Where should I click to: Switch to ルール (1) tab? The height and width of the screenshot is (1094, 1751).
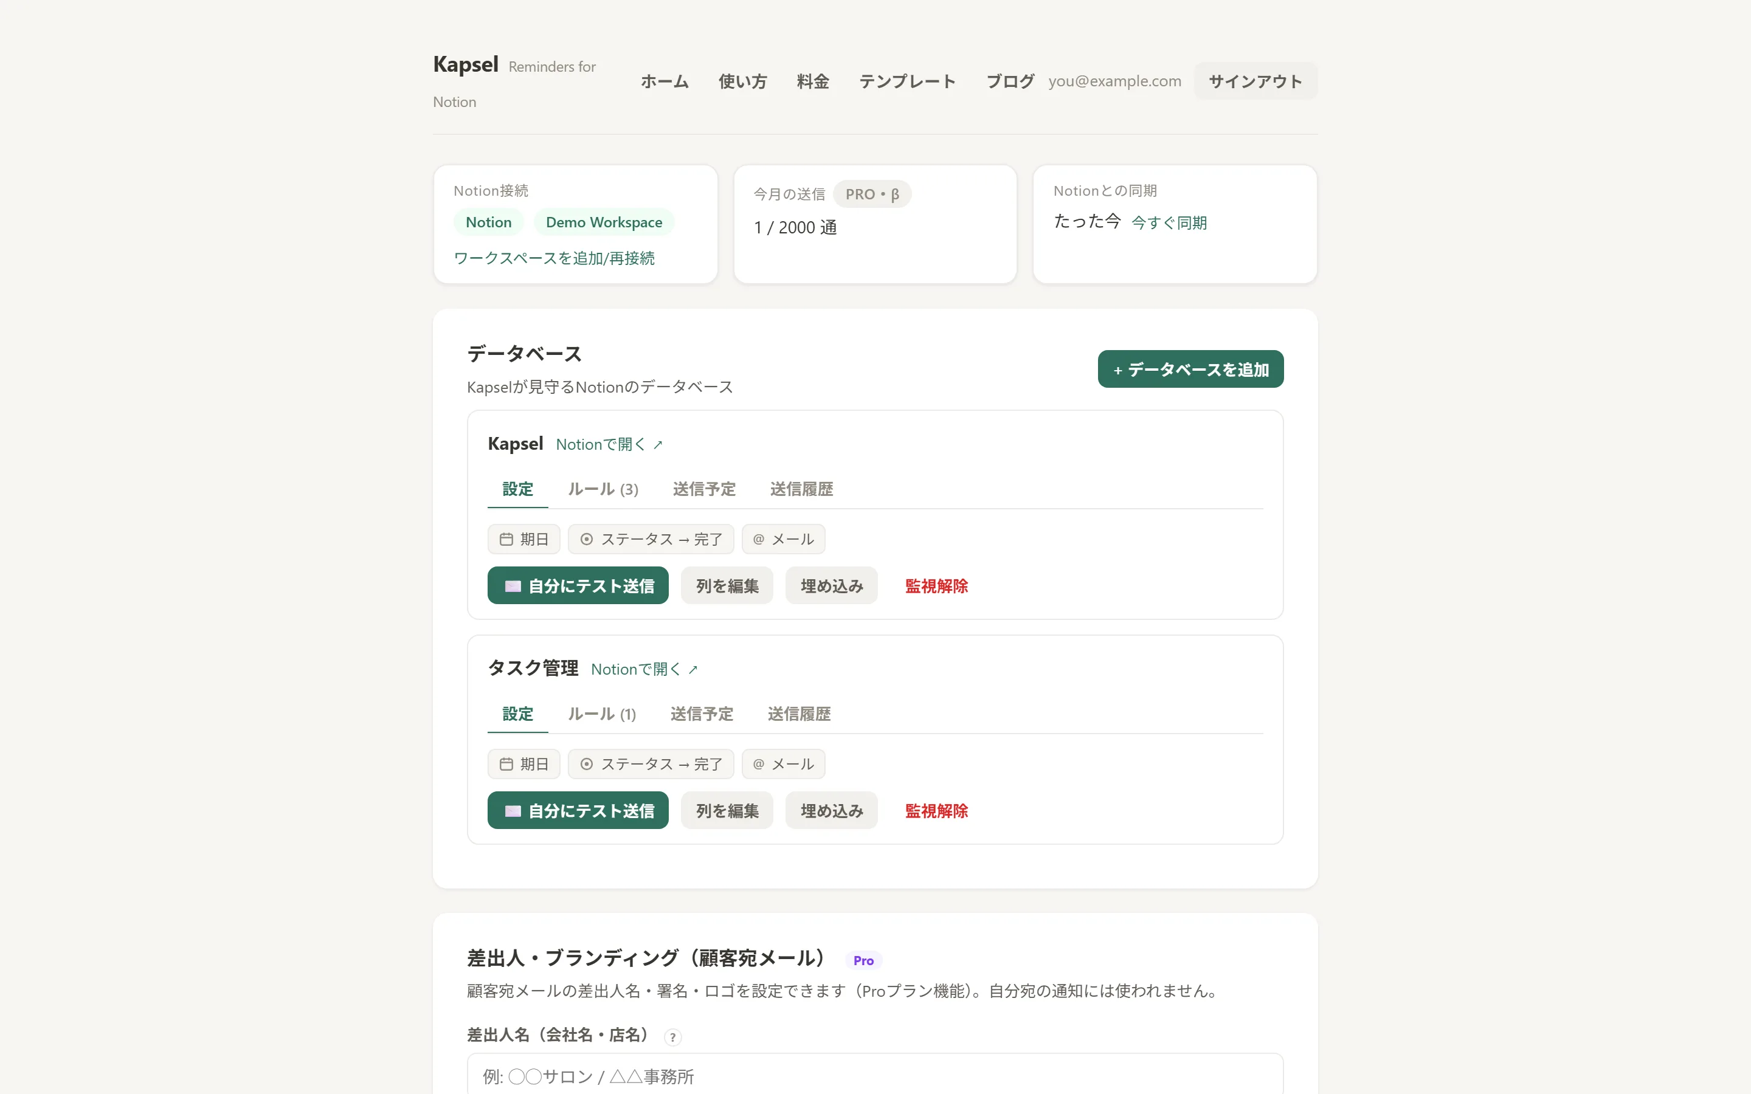601,714
